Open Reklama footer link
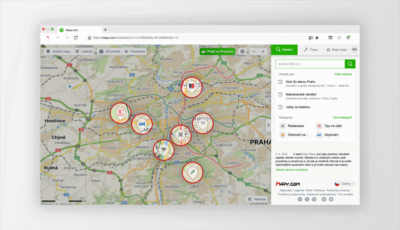The width and height of the screenshot is (400, 230). click(x=320, y=191)
